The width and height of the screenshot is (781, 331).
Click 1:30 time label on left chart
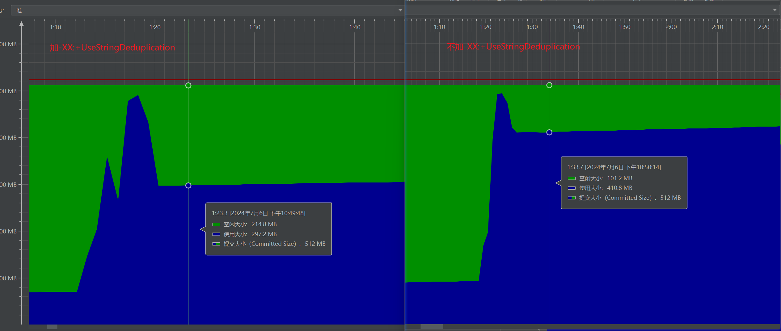pyautogui.click(x=255, y=27)
